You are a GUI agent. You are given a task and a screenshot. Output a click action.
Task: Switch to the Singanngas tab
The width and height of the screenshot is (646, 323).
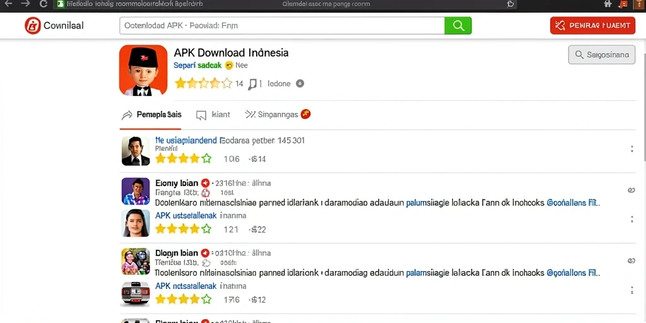pos(278,115)
